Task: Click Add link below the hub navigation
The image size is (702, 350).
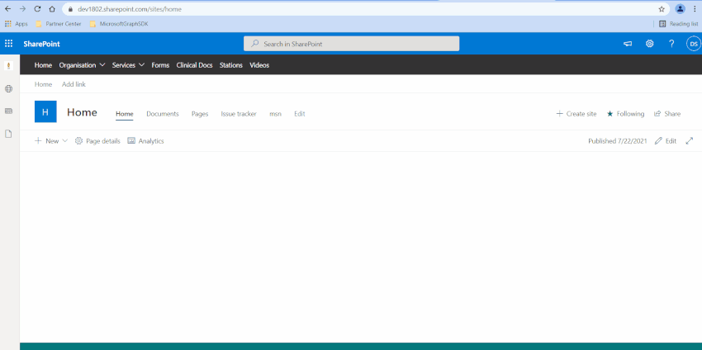Action: [x=74, y=84]
